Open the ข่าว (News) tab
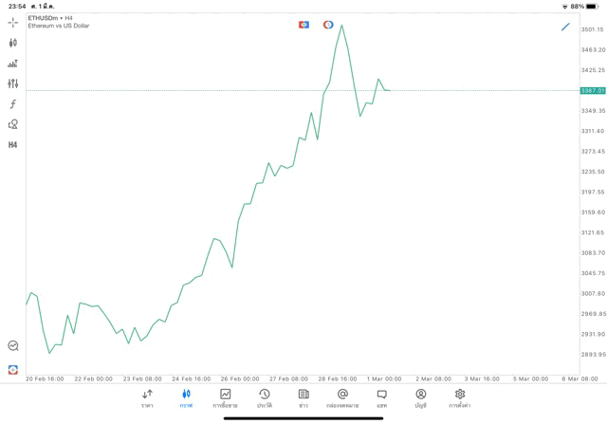 click(x=303, y=398)
